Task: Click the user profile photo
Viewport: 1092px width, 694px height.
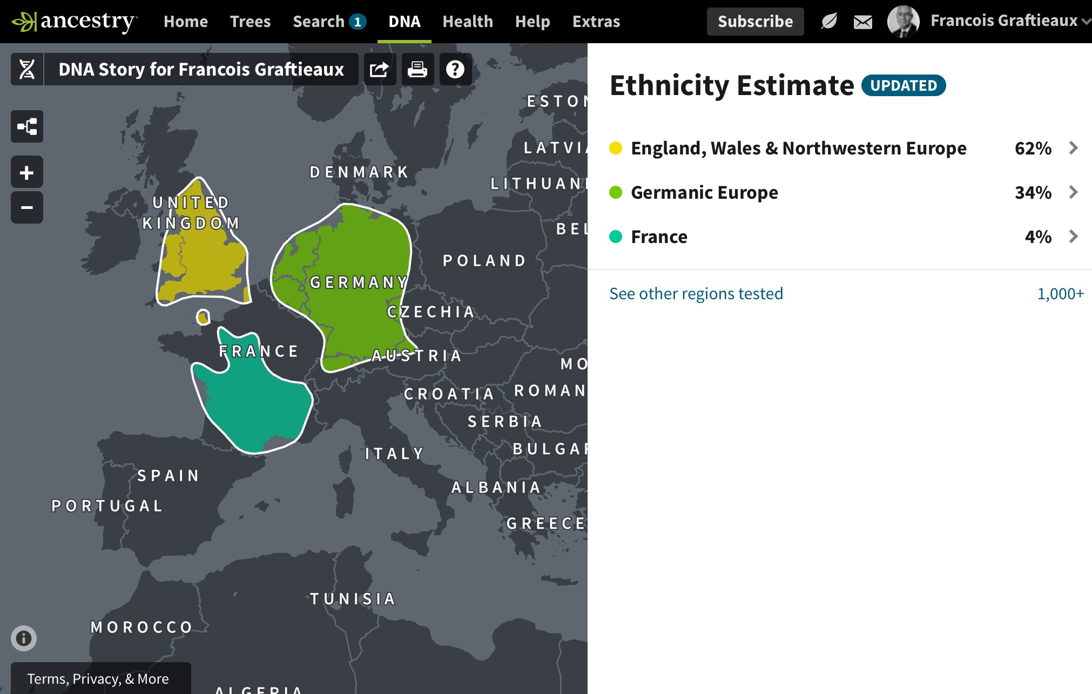Action: pyautogui.click(x=904, y=22)
